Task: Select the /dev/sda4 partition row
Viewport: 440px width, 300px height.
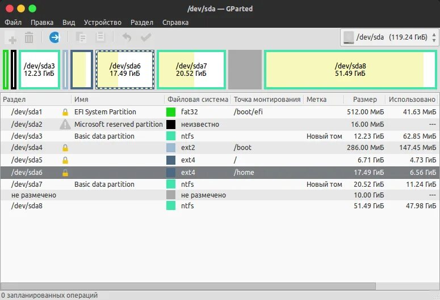Action: [x=220, y=148]
